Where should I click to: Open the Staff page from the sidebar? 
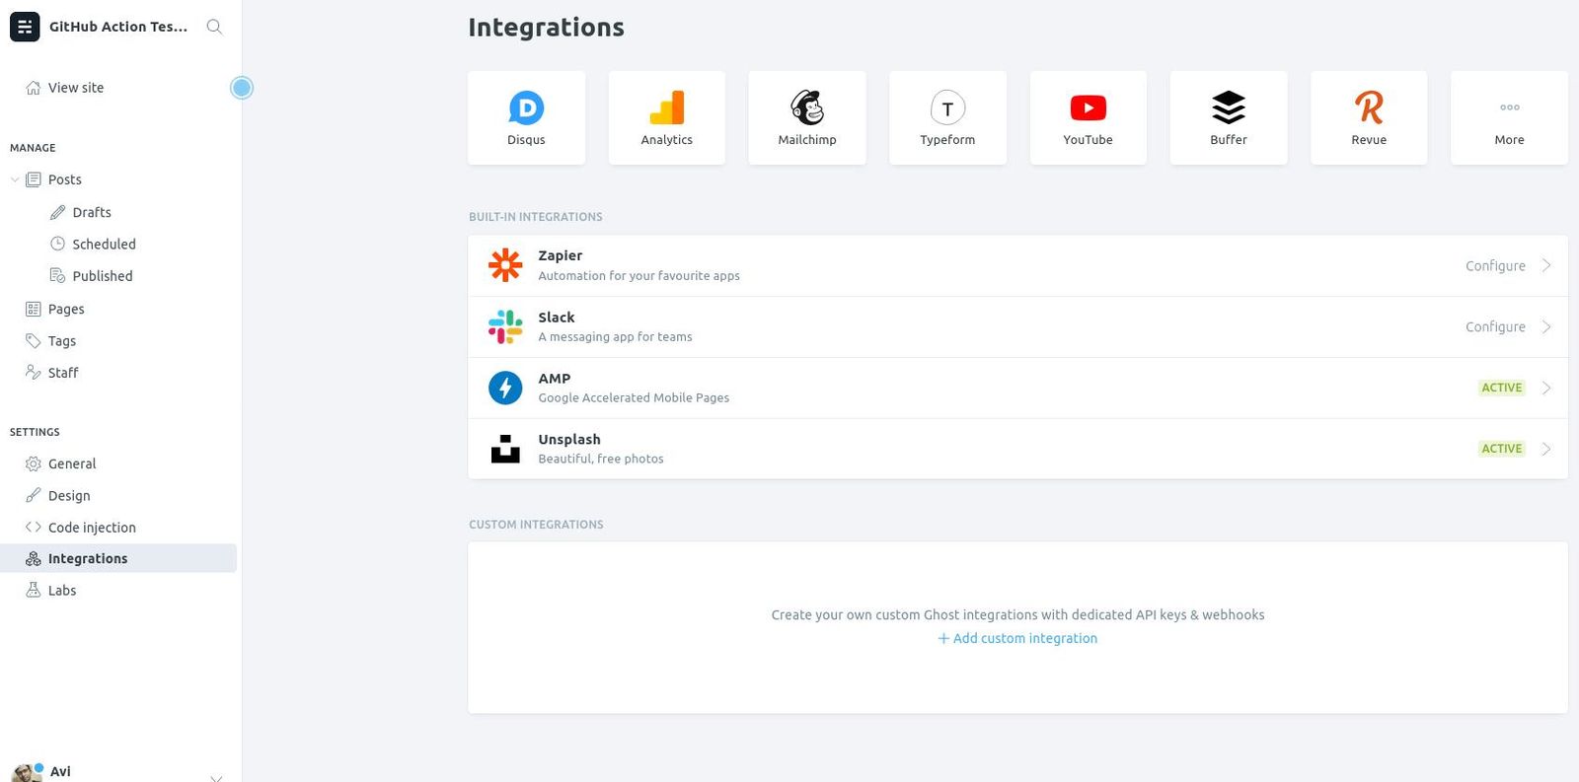(62, 372)
